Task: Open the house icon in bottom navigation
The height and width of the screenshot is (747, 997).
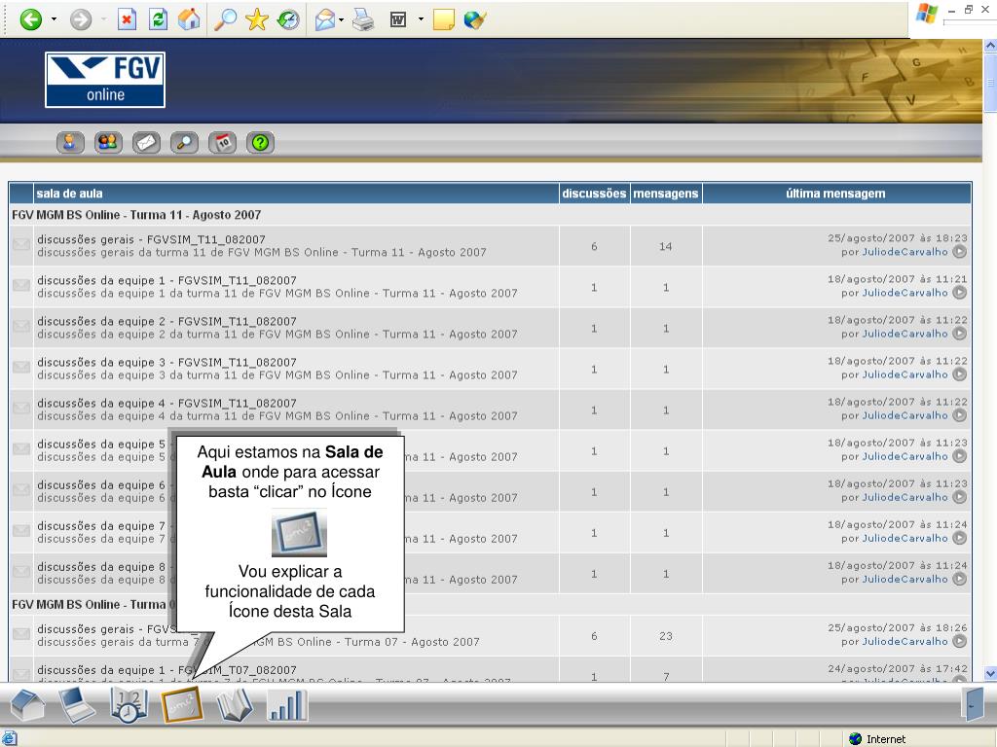Action: coord(27,705)
